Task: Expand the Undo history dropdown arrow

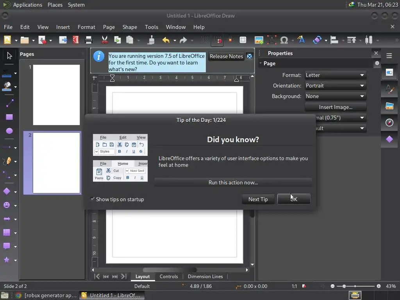Action: 175,40
